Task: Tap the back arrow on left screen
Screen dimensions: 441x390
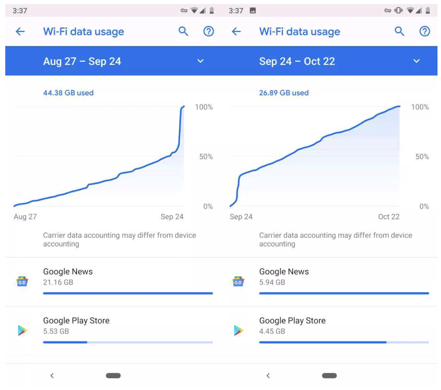Action: click(20, 31)
